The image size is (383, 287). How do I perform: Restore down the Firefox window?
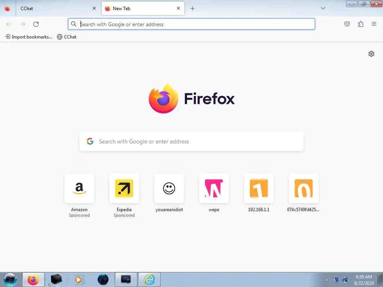tap(364, 4)
